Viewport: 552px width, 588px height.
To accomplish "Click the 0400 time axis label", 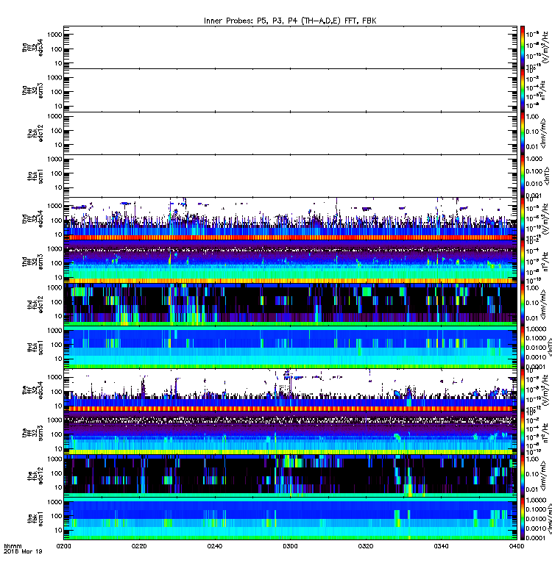I will pyautogui.click(x=517, y=546).
